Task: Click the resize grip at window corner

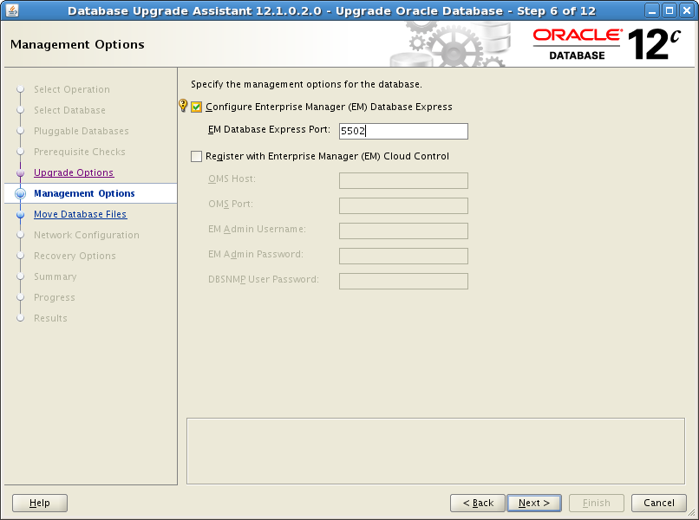Action: click(x=692, y=513)
